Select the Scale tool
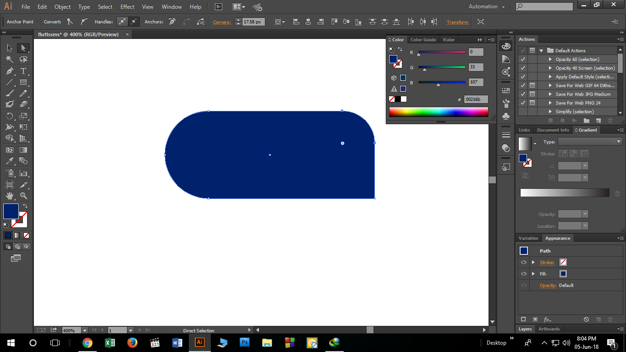 coord(23,116)
